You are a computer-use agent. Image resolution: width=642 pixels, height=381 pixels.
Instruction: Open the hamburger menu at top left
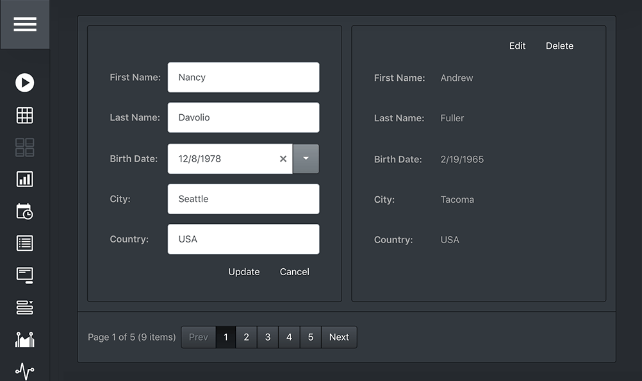(x=24, y=24)
